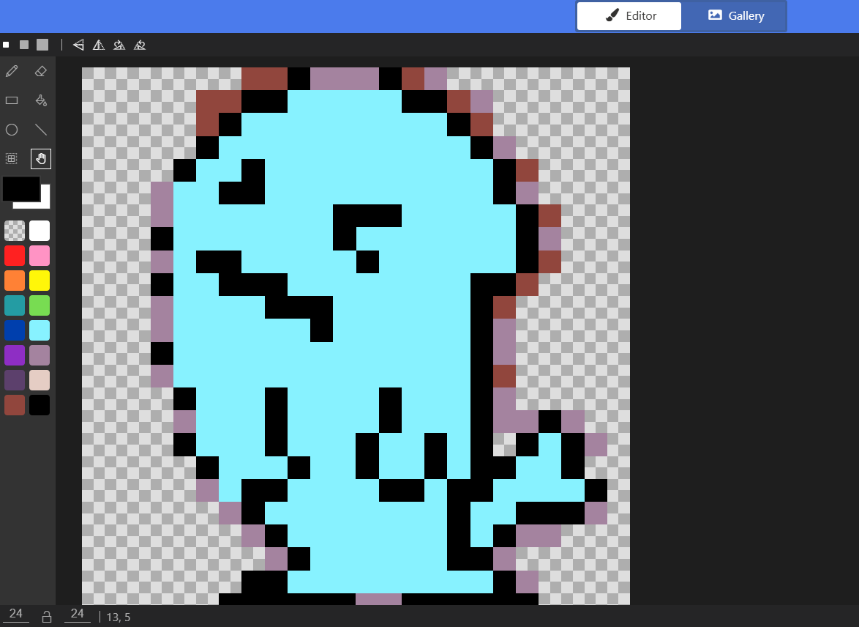Choose the light cyan palette swatch
Image resolution: width=859 pixels, height=627 pixels.
[x=40, y=330]
